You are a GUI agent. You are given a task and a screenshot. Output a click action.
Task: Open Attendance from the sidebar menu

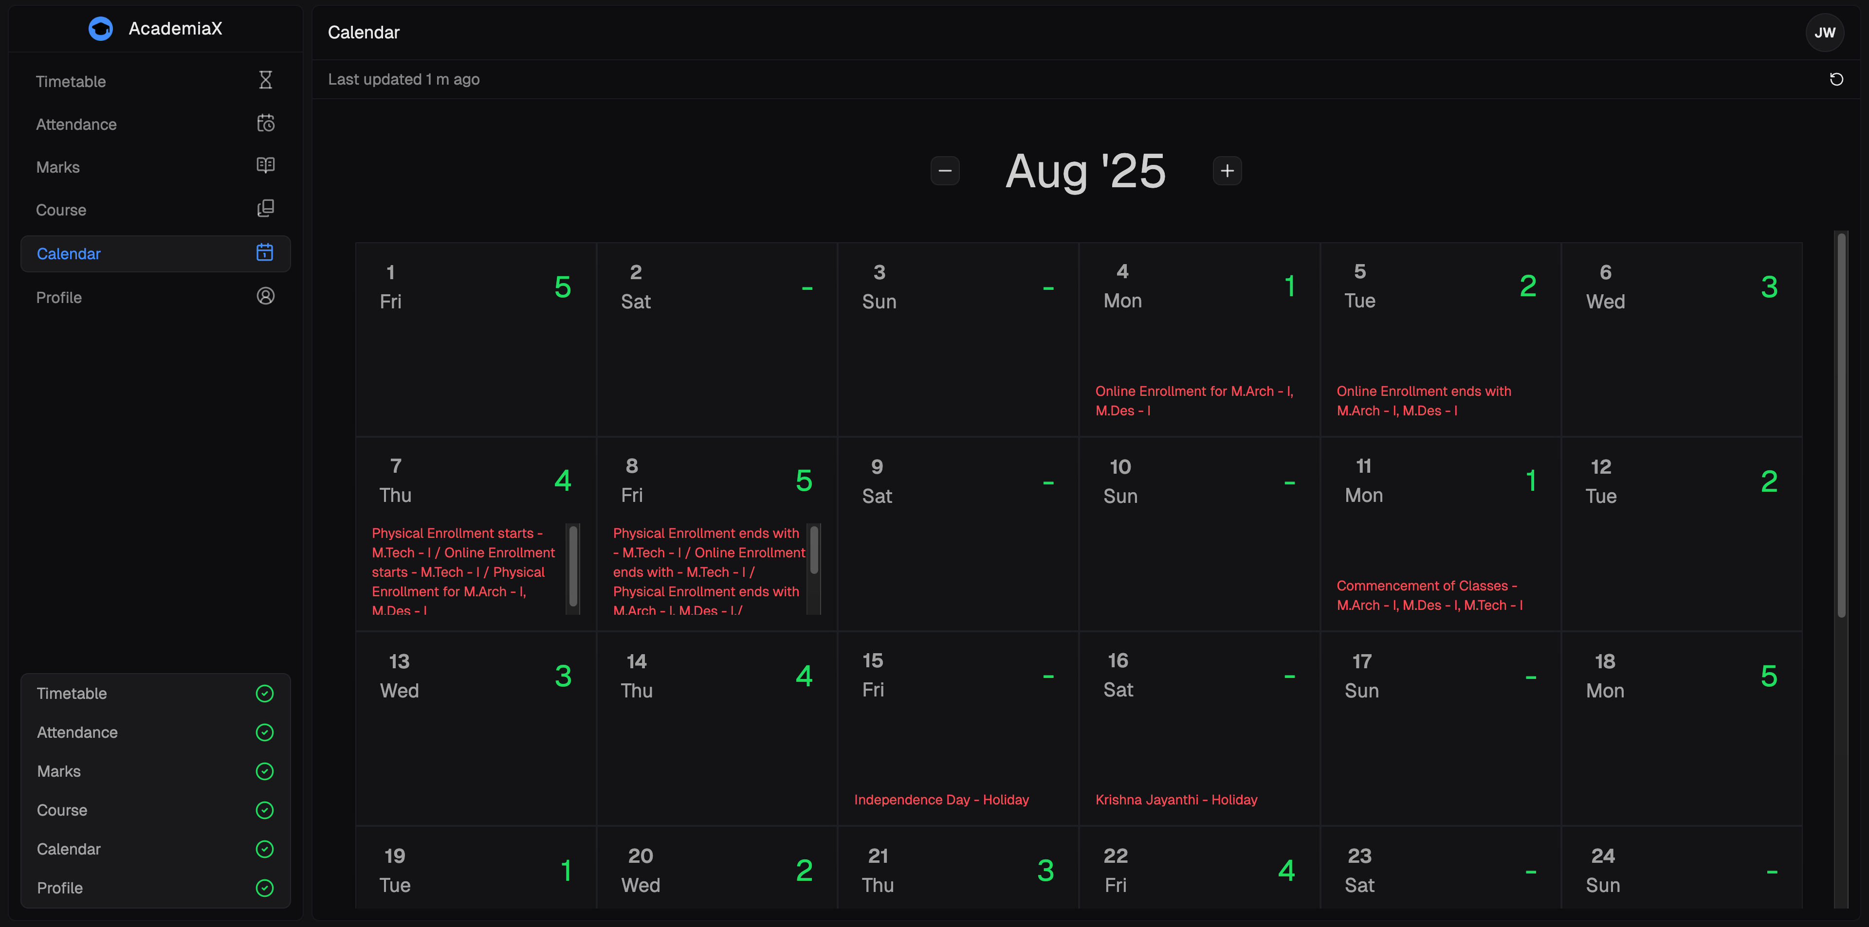pos(76,125)
